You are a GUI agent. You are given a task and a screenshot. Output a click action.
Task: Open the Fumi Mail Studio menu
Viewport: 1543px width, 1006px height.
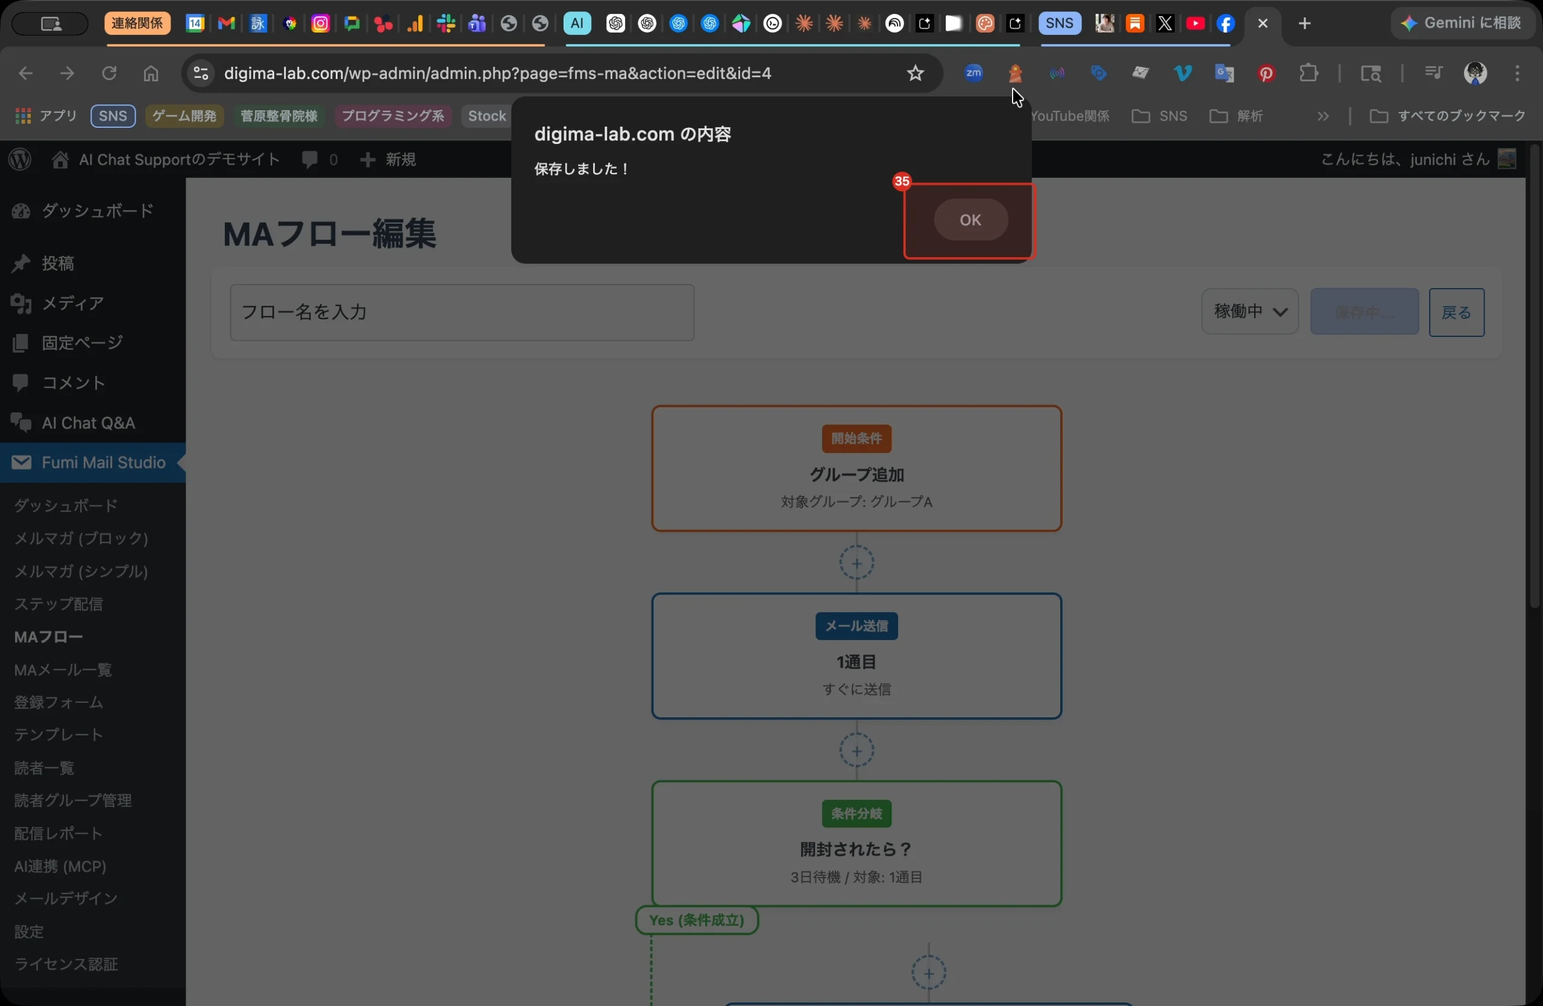[93, 462]
